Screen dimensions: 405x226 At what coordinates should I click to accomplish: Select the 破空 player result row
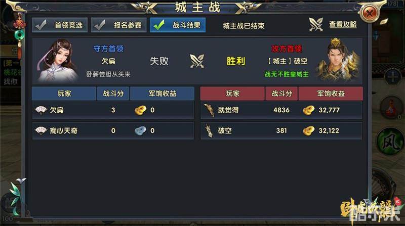coord(281,131)
